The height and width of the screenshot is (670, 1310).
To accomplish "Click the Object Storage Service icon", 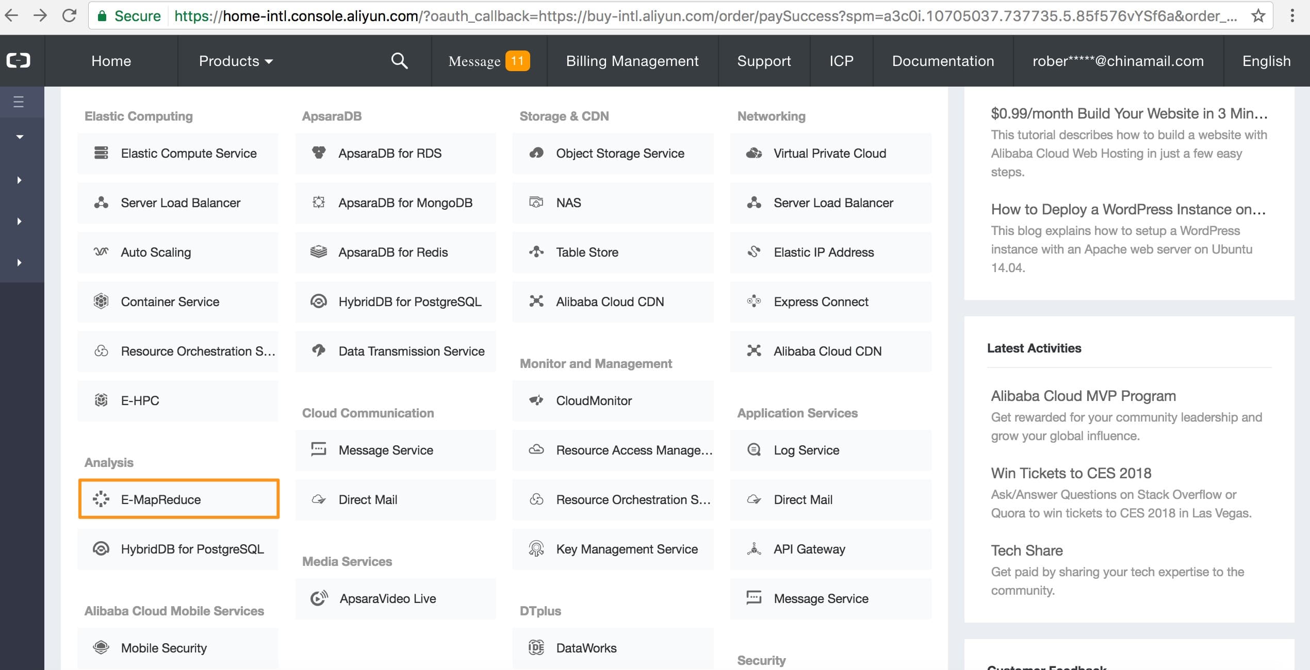I will [x=536, y=153].
